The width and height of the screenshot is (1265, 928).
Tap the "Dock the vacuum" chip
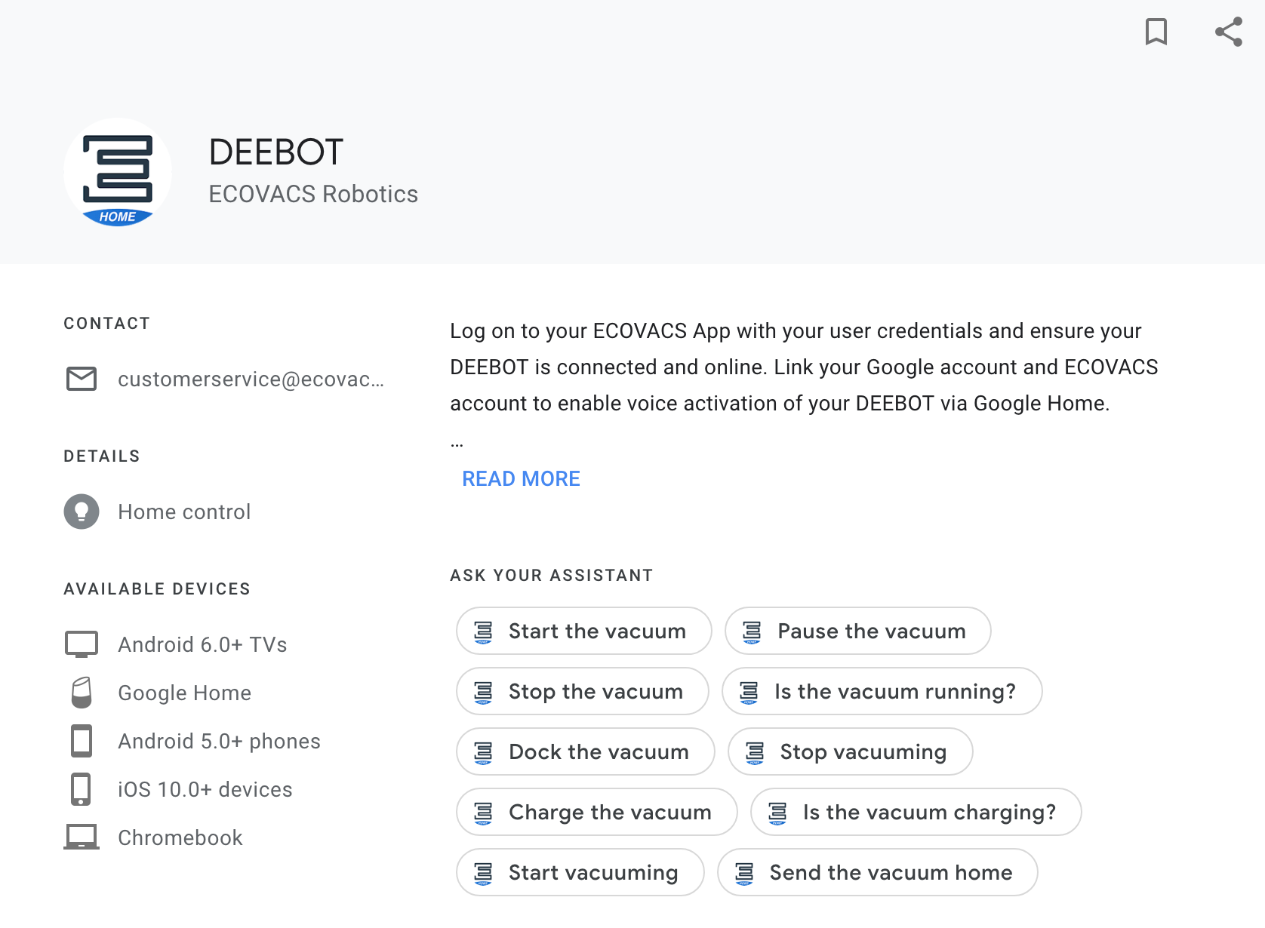[x=586, y=751]
